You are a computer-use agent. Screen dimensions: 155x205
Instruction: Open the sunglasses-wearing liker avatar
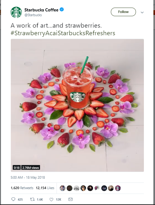pyautogui.click(x=83, y=188)
